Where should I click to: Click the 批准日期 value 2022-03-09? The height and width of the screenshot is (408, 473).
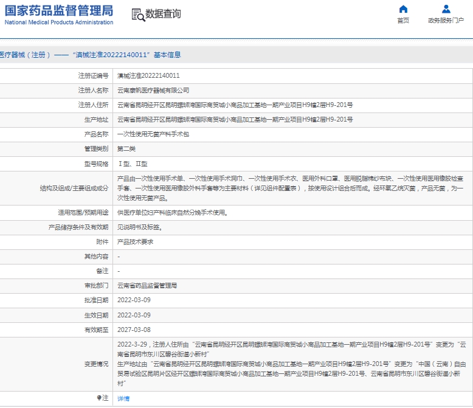point(134,300)
